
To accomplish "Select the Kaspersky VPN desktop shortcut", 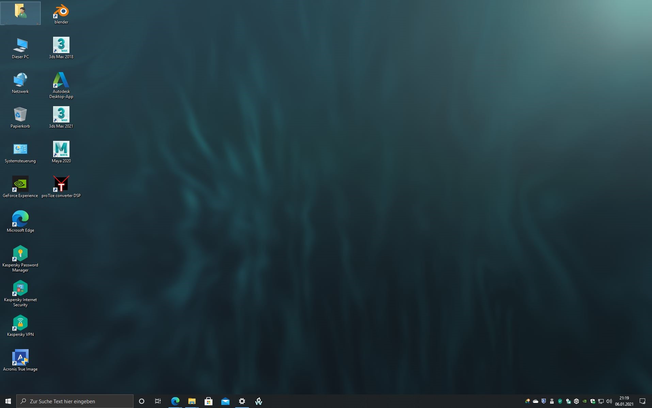I will pyautogui.click(x=20, y=326).
